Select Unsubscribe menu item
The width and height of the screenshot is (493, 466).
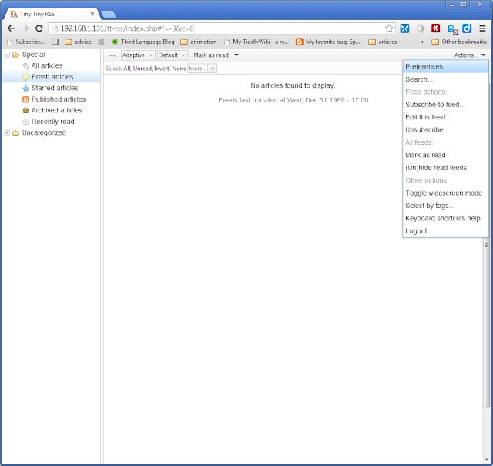pos(445,129)
